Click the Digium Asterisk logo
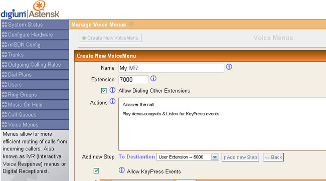326x181 pixels. (x=30, y=10)
